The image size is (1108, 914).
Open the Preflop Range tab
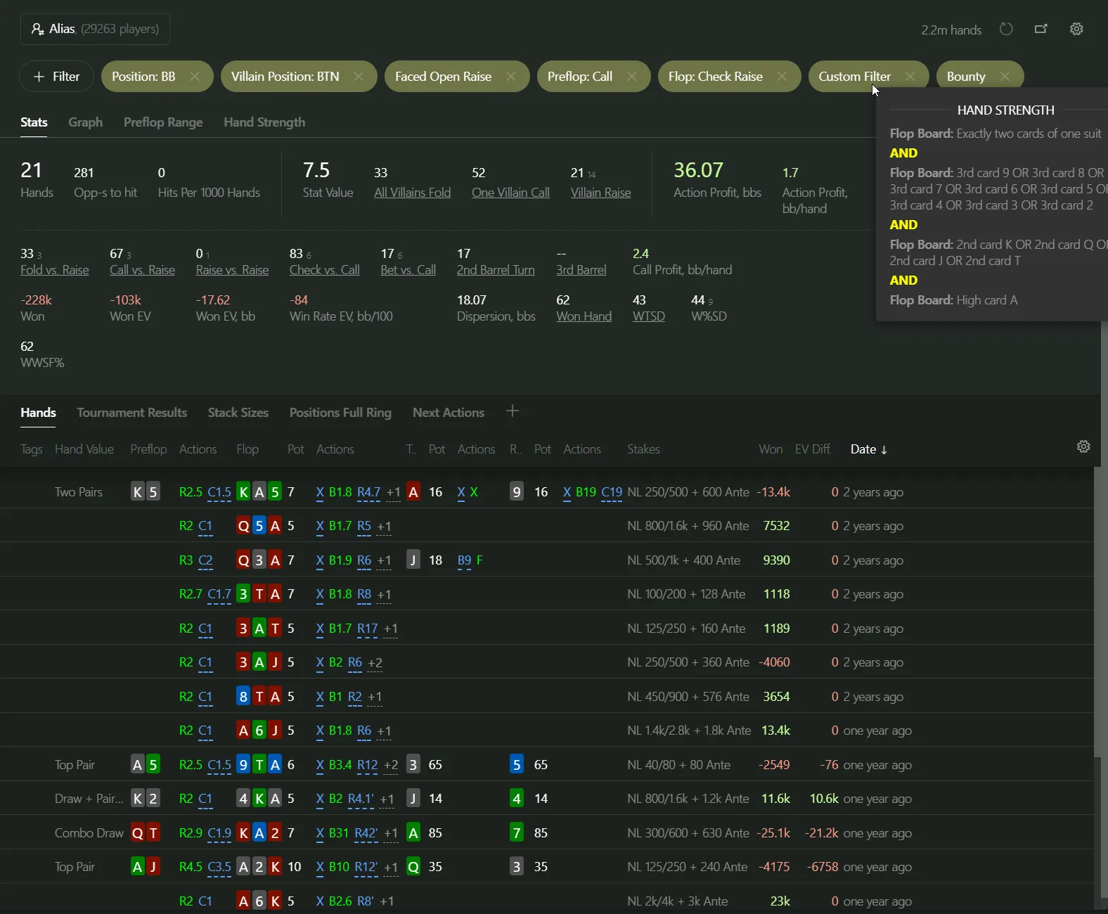(x=163, y=122)
